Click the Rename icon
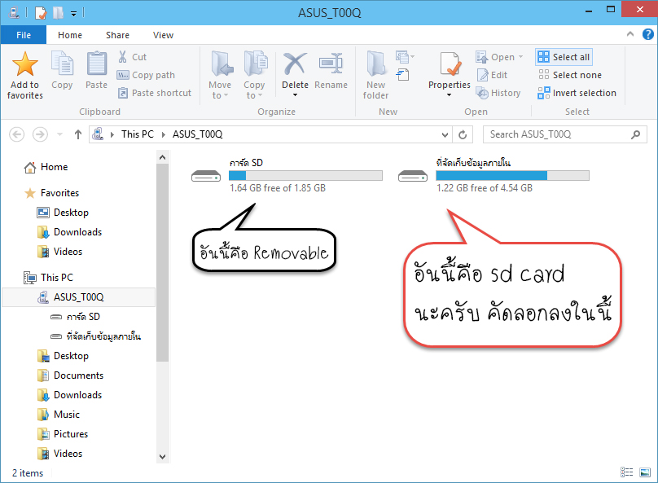Image resolution: width=658 pixels, height=483 pixels. coord(331,64)
